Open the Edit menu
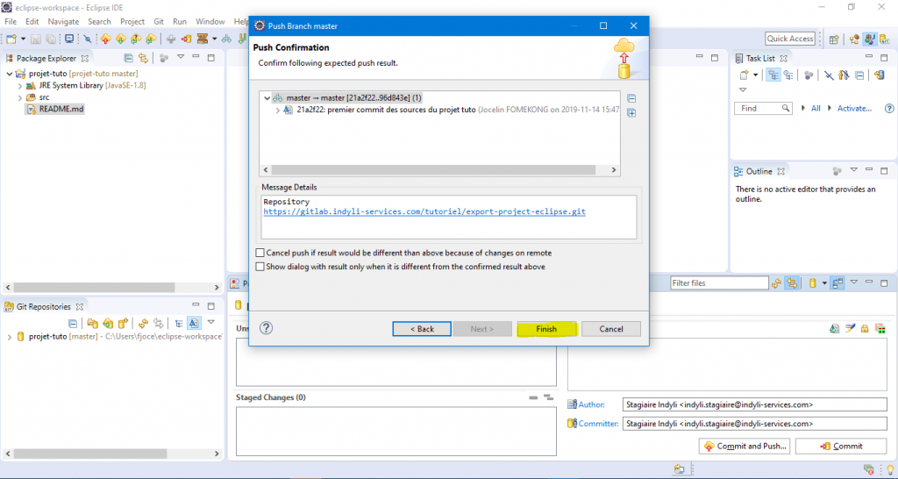This screenshot has height=479, width=898. [x=32, y=21]
